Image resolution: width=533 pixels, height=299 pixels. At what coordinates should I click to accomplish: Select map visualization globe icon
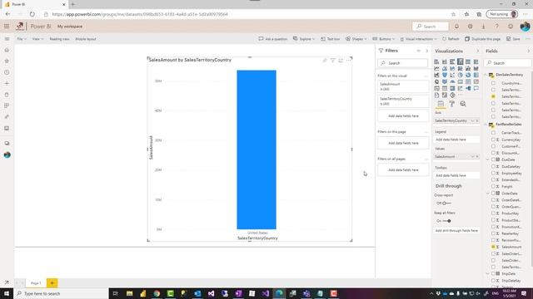tap(436, 81)
